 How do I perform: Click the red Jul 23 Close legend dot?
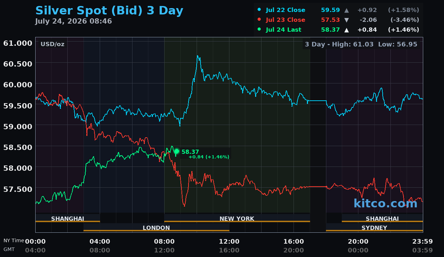click(x=259, y=20)
